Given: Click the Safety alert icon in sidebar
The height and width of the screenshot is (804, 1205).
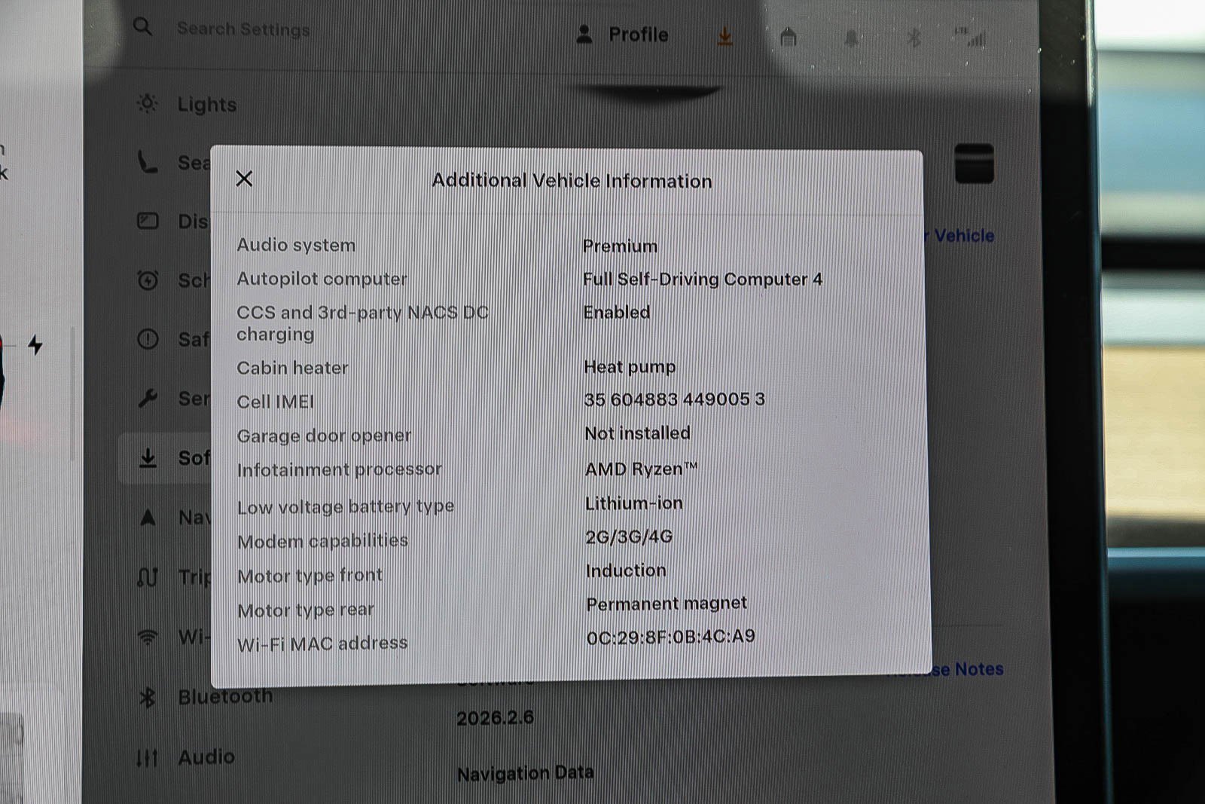Looking at the screenshot, I should coord(148,339).
